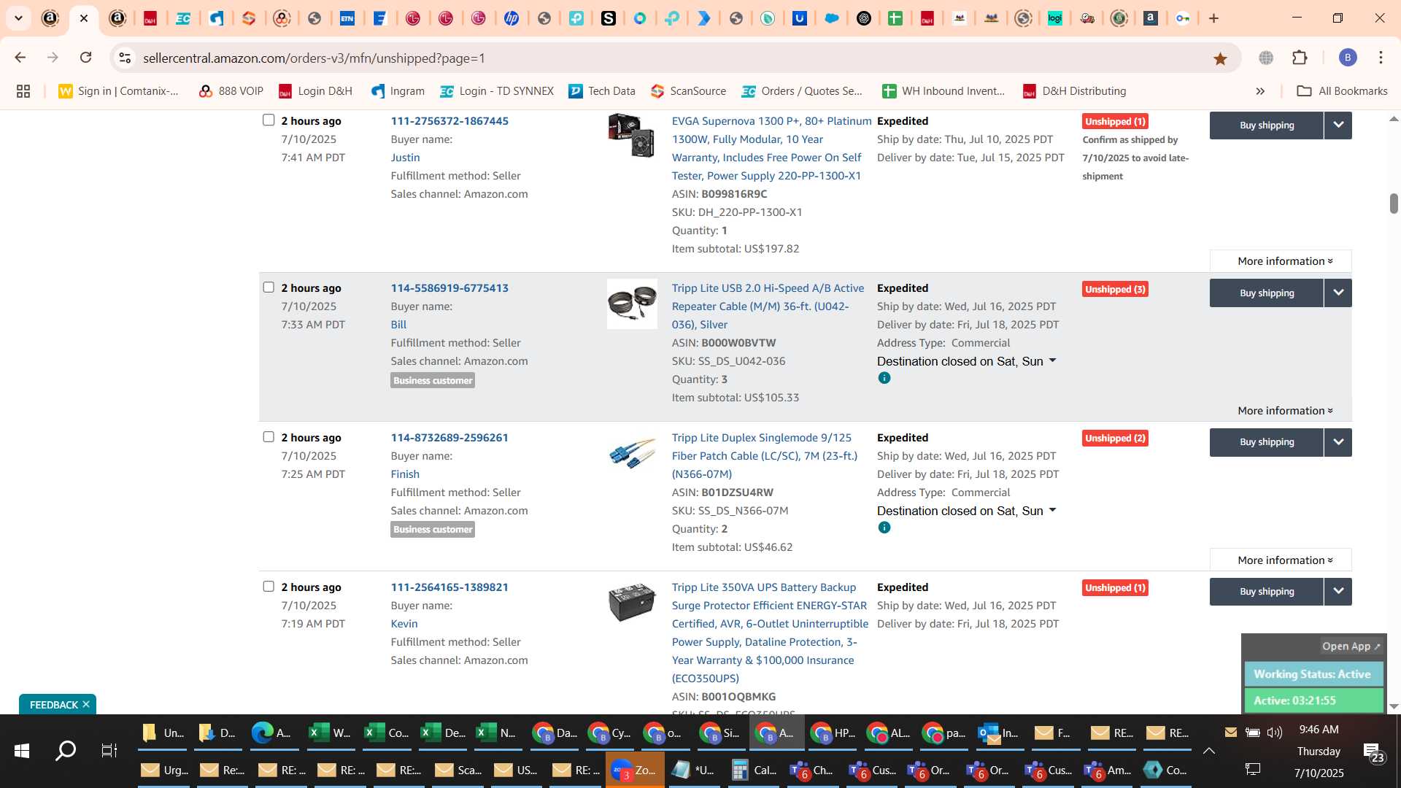Image resolution: width=1401 pixels, height=788 pixels.
Task: Switch to the HP tab
Action: coord(512,18)
